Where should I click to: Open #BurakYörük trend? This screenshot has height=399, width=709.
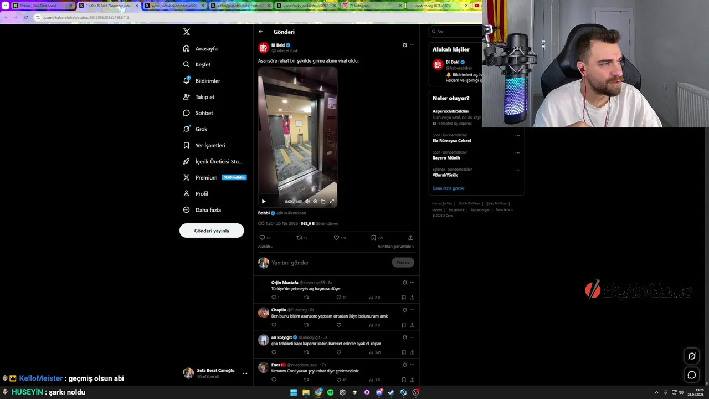click(x=445, y=175)
